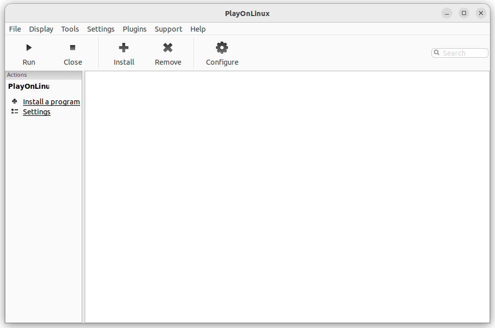Click the Install plus icon in toolbar
This screenshot has height=328, width=495.
124,48
